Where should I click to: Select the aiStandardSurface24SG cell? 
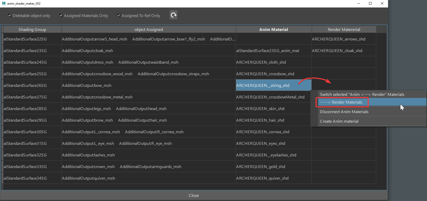[x=32, y=62]
